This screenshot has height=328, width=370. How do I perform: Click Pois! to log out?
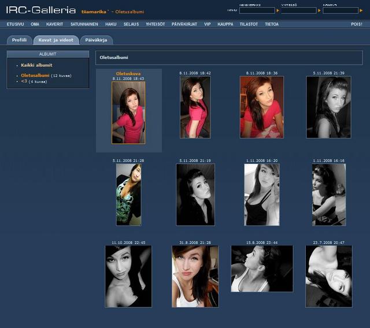(356, 24)
